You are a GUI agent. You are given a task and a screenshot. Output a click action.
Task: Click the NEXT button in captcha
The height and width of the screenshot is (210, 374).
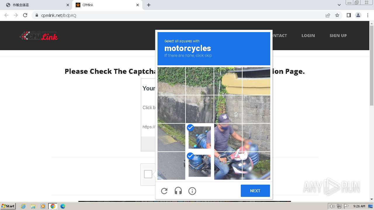point(255,191)
